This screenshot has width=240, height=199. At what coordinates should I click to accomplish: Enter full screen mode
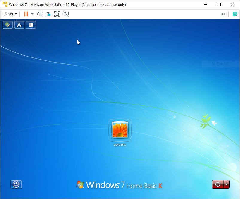pos(57,14)
